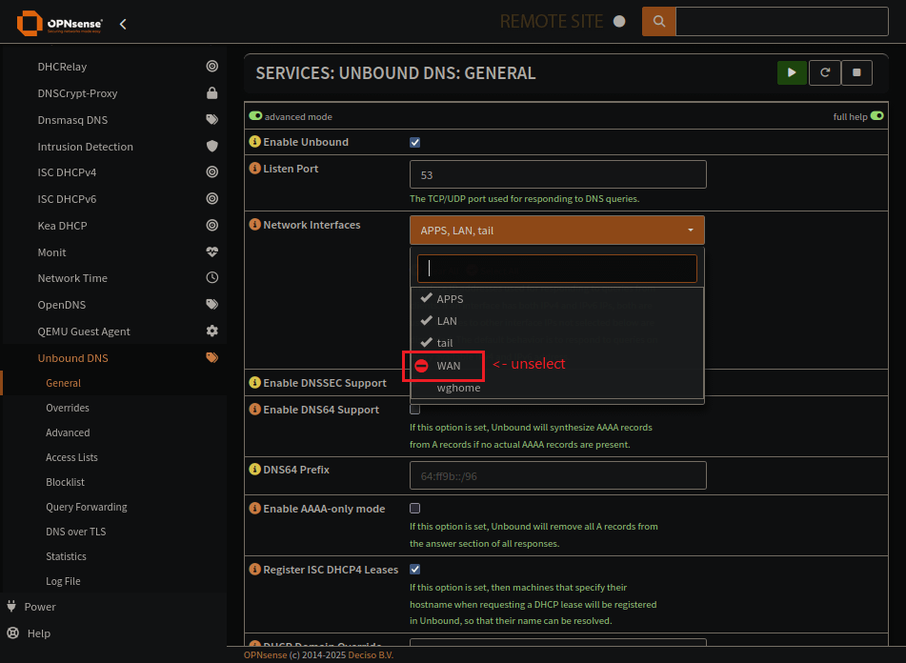Click the ISC DHCPv4 target icon

point(212,172)
